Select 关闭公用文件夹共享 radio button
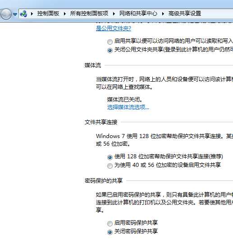 [110, 51]
